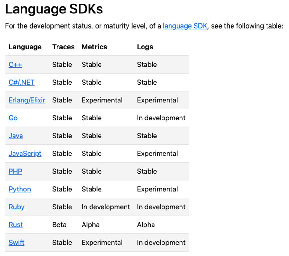
Task: Select Rust Traces cell Beta
Action: (59, 225)
